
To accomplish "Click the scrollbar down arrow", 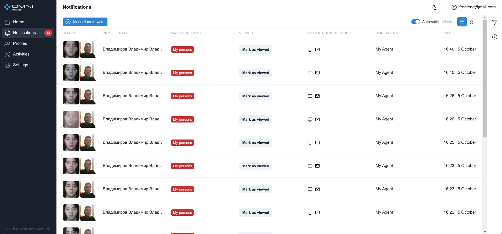I will 485,232.
